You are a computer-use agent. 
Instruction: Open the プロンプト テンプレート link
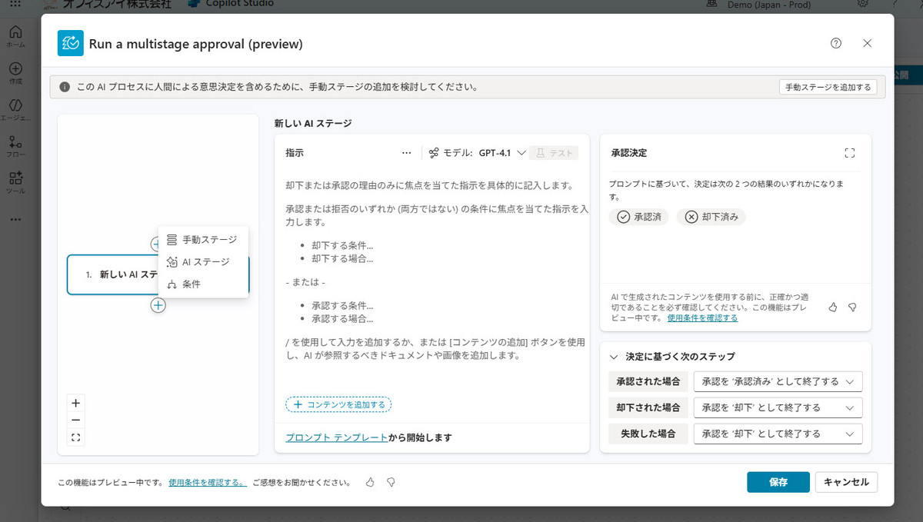336,437
